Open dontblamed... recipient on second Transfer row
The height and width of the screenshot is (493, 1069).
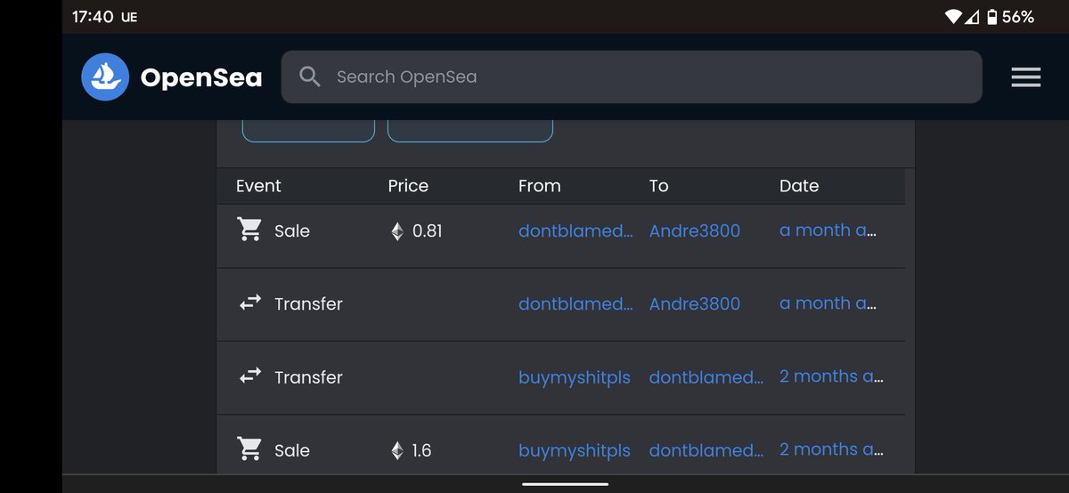point(706,377)
